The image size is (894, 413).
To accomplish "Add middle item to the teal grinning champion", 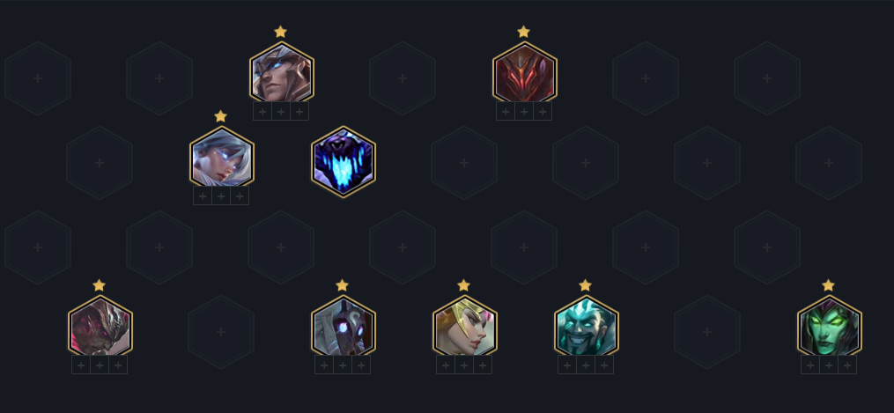I will click(x=586, y=365).
